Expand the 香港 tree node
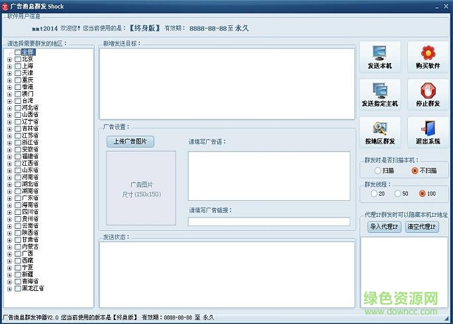The image size is (453, 324). pos(9,87)
